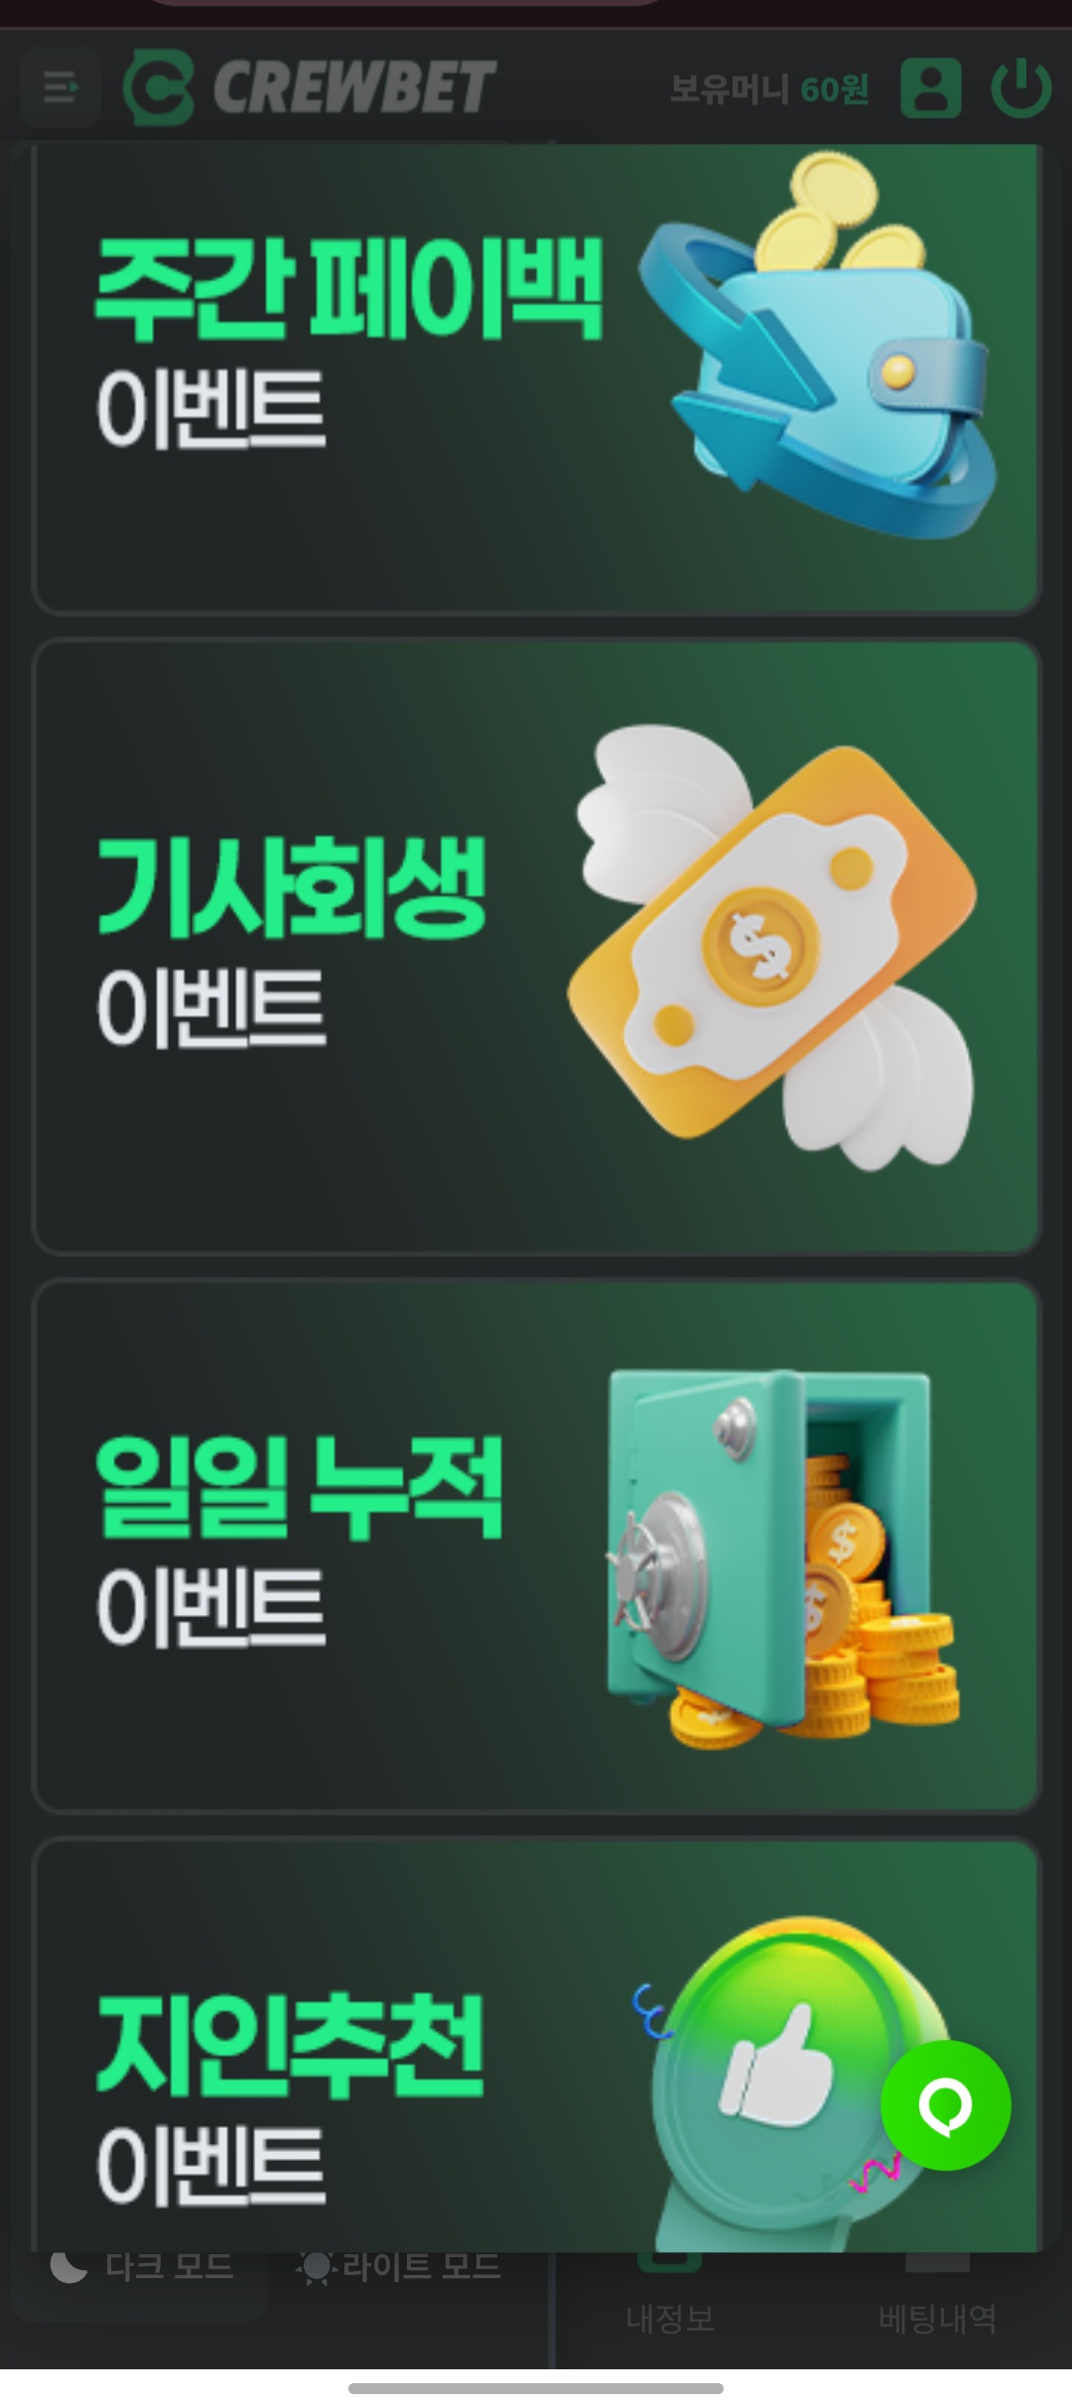Open the 기사회생 이벤트 banner title
The image size is (1072, 2408).
point(291,939)
